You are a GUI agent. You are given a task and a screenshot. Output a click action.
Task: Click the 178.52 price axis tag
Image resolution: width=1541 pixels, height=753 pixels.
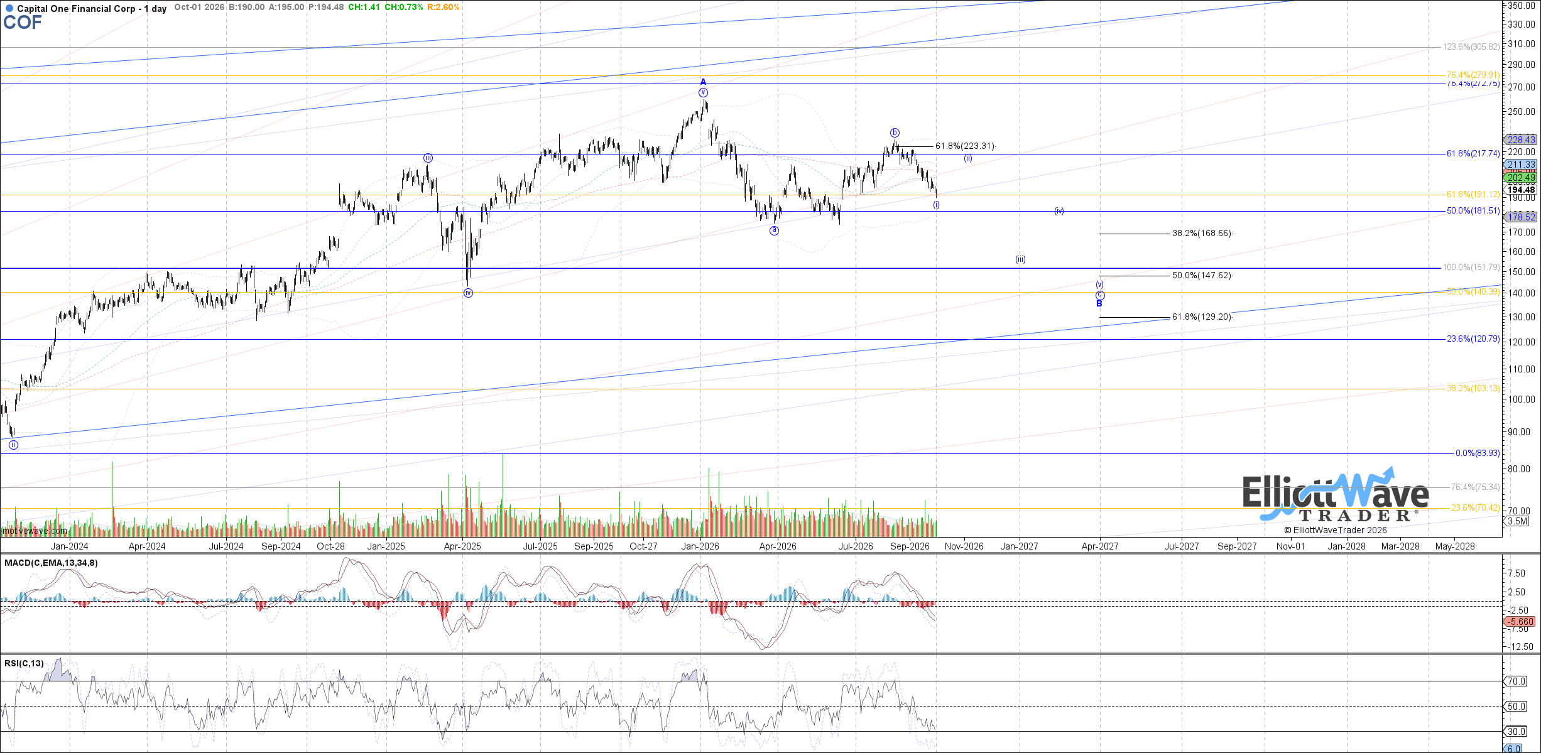(x=1519, y=217)
